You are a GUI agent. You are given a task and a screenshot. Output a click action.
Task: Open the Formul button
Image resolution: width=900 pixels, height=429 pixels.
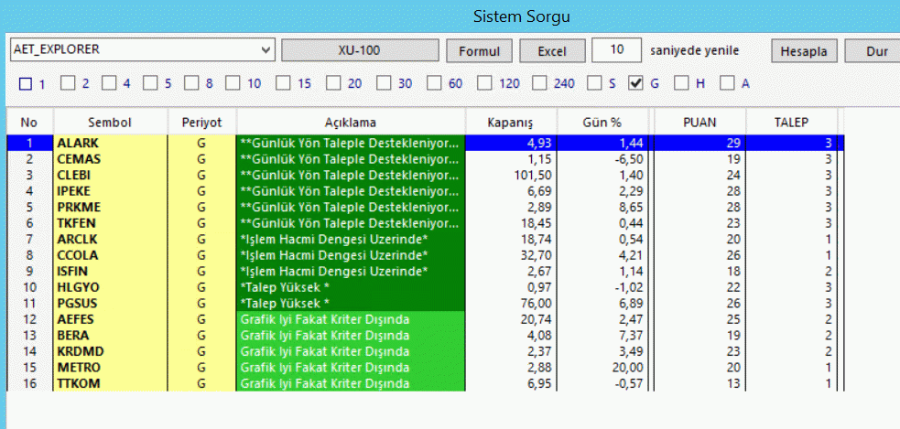[479, 50]
